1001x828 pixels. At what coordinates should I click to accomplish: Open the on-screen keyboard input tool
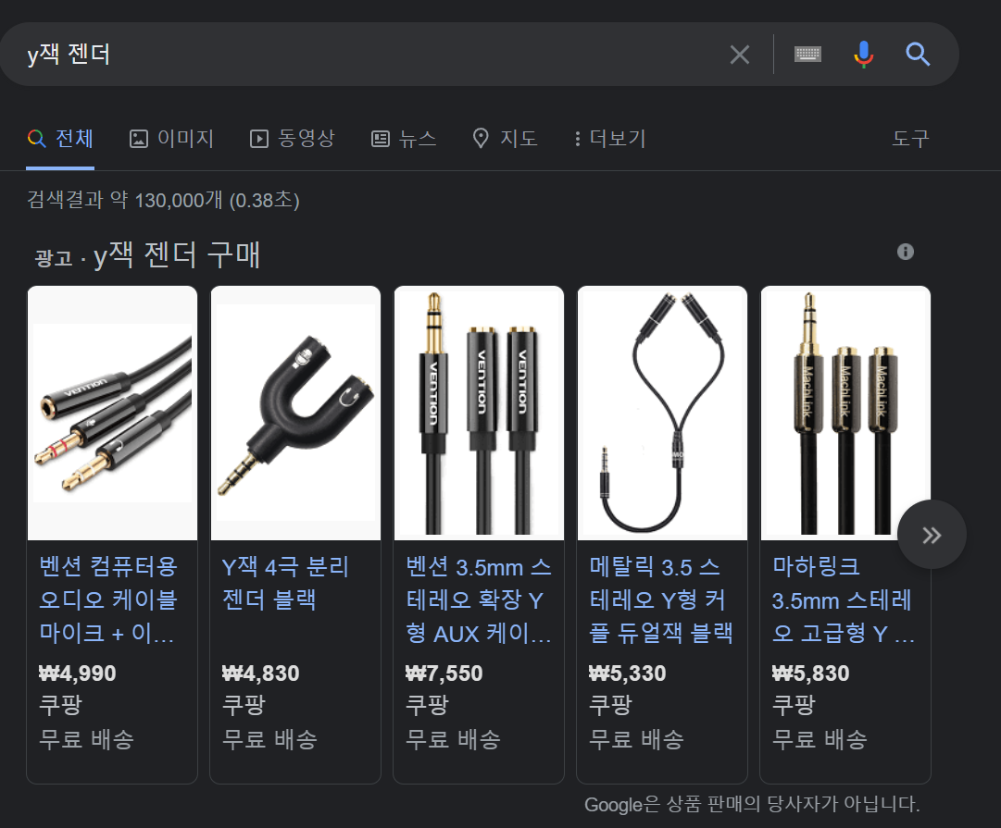point(807,55)
